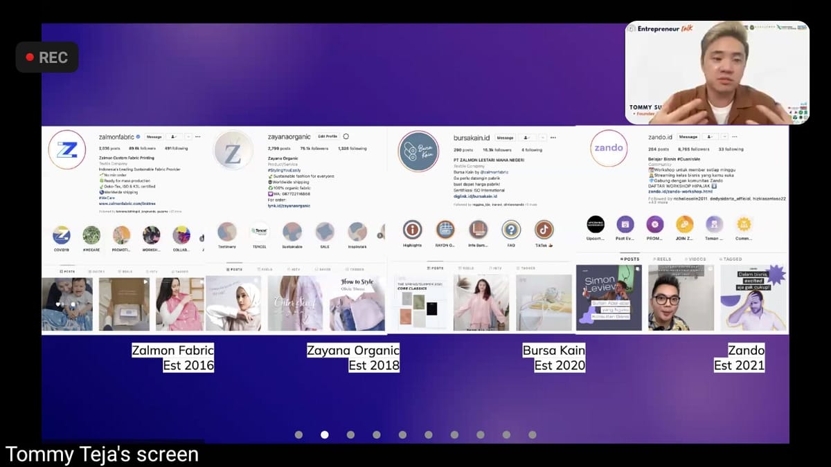Click Edit Profile on zayanaorganic
Image resolution: width=831 pixels, height=467 pixels.
(328, 136)
